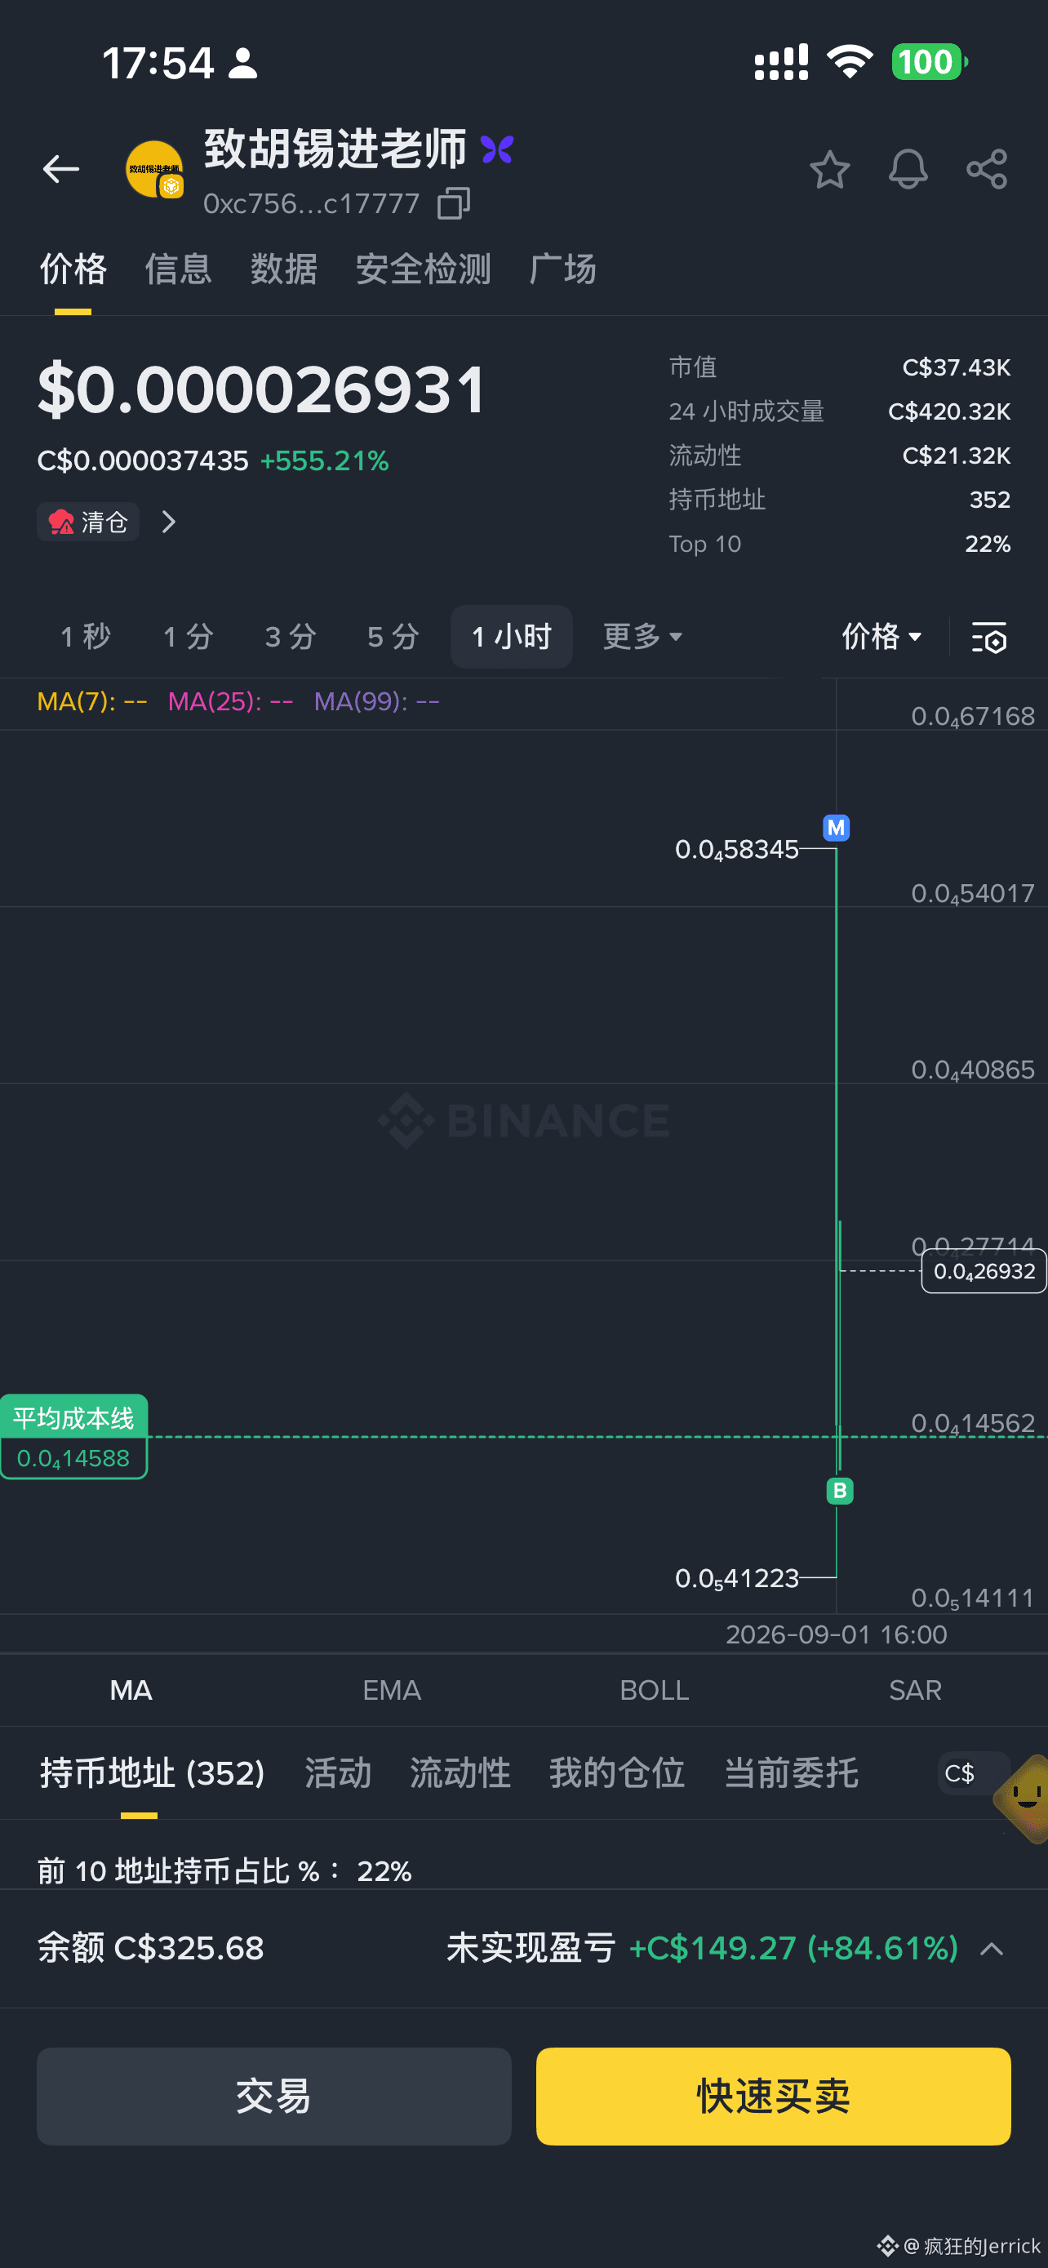
Task: Open chart settings icon
Action: 988,637
